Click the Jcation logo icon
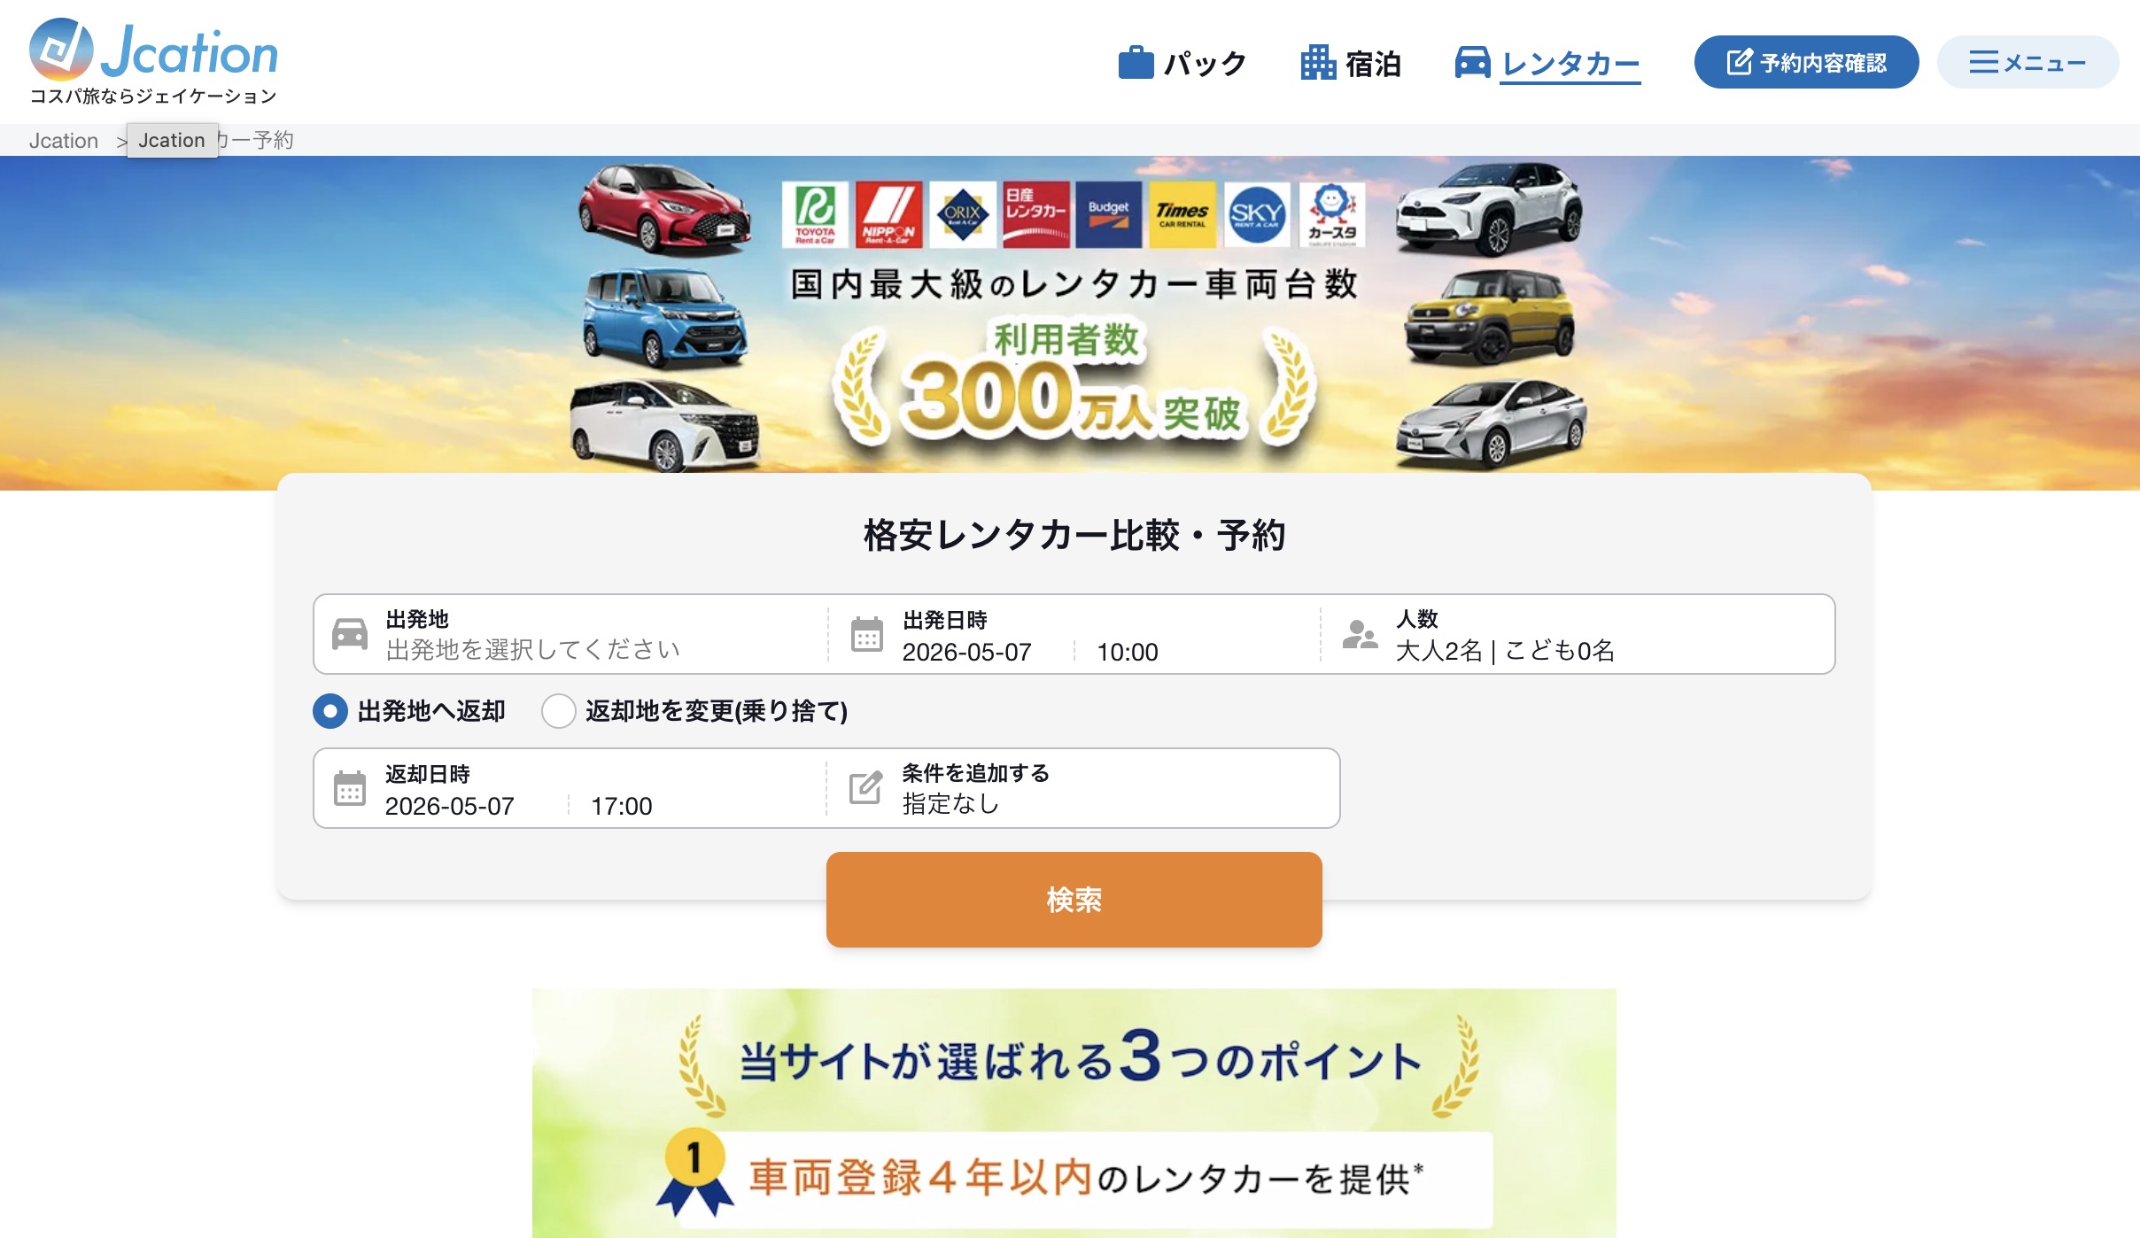This screenshot has width=2140, height=1238. click(61, 50)
